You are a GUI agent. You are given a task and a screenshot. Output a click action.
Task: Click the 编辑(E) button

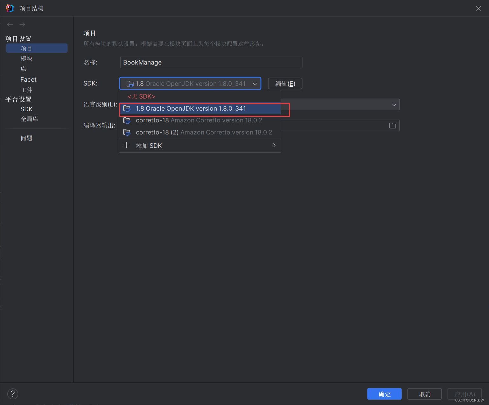point(285,84)
